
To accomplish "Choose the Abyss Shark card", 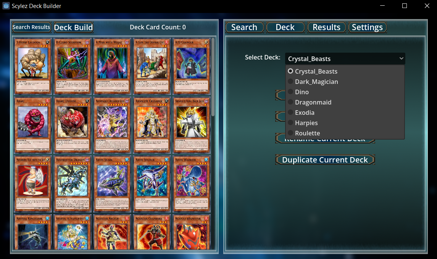I will click(112, 184).
